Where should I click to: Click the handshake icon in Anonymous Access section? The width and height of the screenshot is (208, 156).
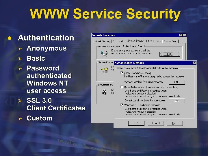[x=105, y=53]
